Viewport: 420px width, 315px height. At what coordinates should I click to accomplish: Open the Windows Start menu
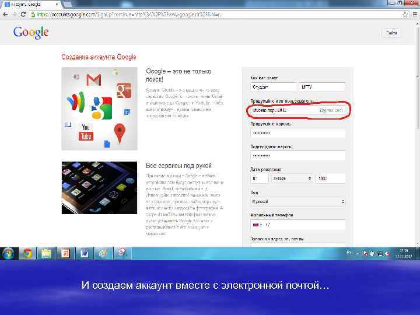[8, 253]
